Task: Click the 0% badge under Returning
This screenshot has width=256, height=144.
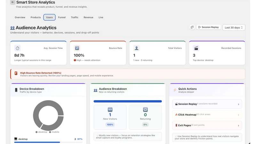Action: click(145, 124)
